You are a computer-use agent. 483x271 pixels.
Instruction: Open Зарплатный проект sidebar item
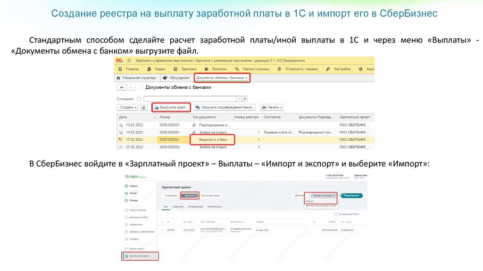pyautogui.click(x=140, y=256)
